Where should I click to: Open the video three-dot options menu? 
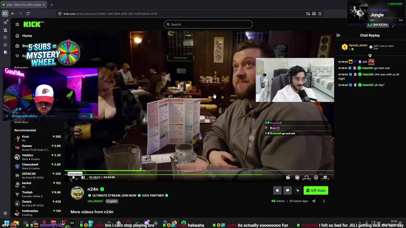pos(324,201)
